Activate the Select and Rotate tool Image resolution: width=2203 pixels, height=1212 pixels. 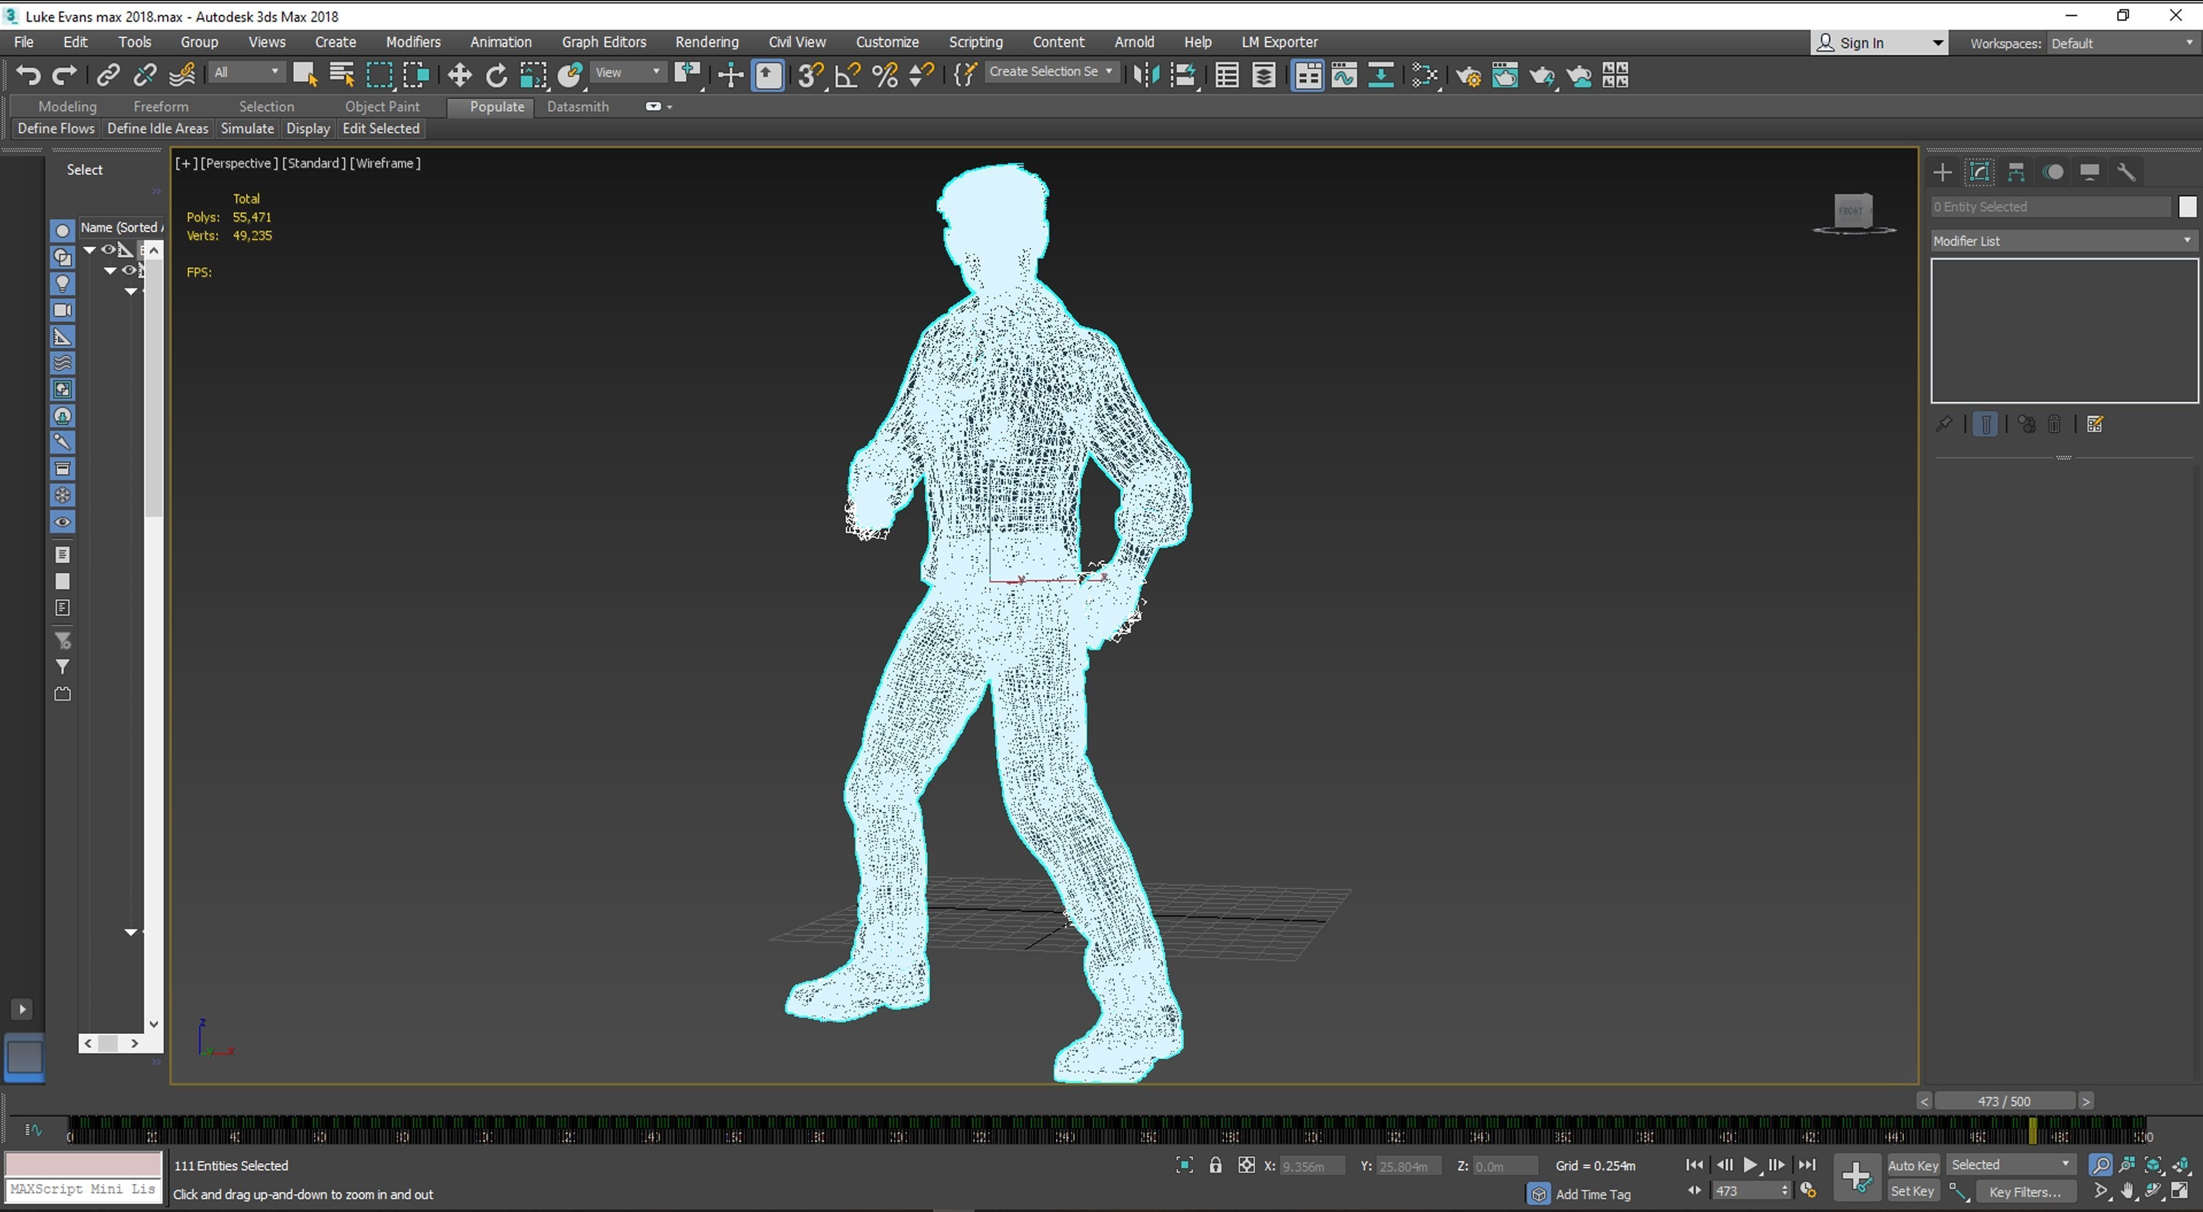[496, 75]
